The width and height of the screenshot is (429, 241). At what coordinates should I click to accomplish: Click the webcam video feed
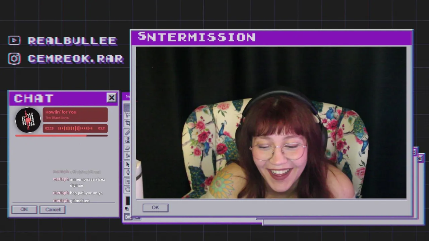[271, 123]
